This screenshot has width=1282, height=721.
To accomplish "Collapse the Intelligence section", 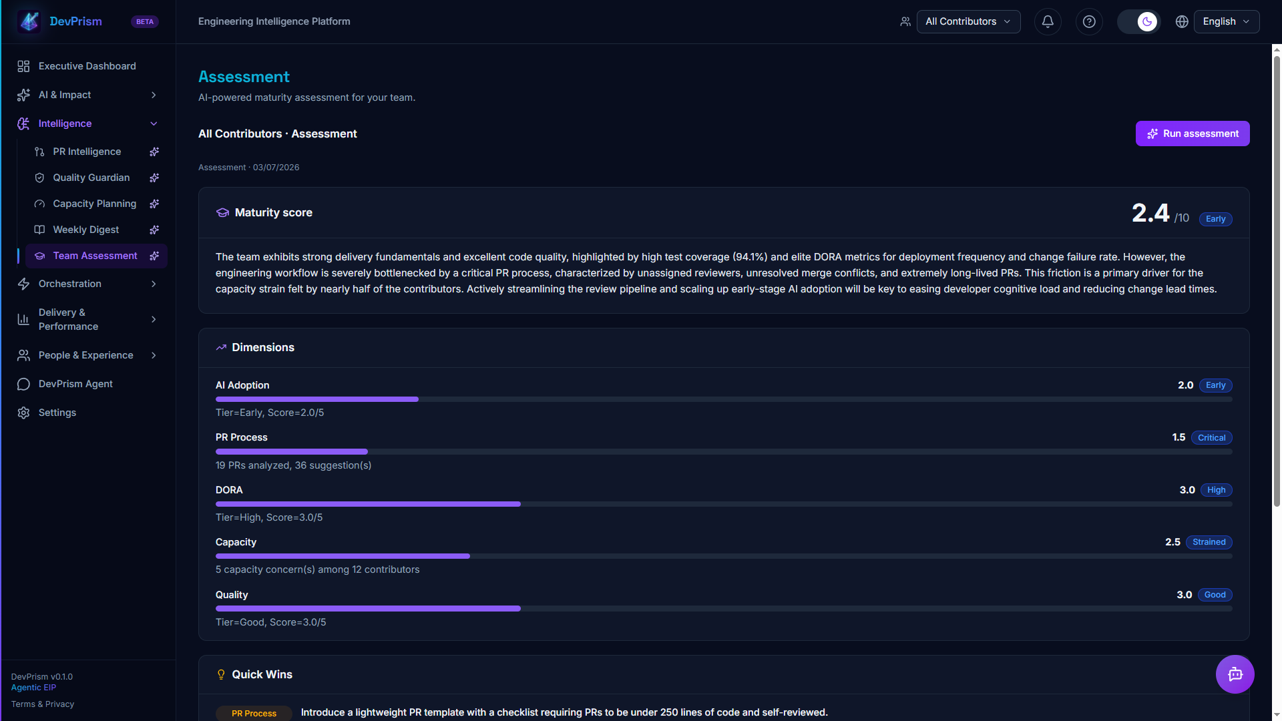I will point(88,124).
